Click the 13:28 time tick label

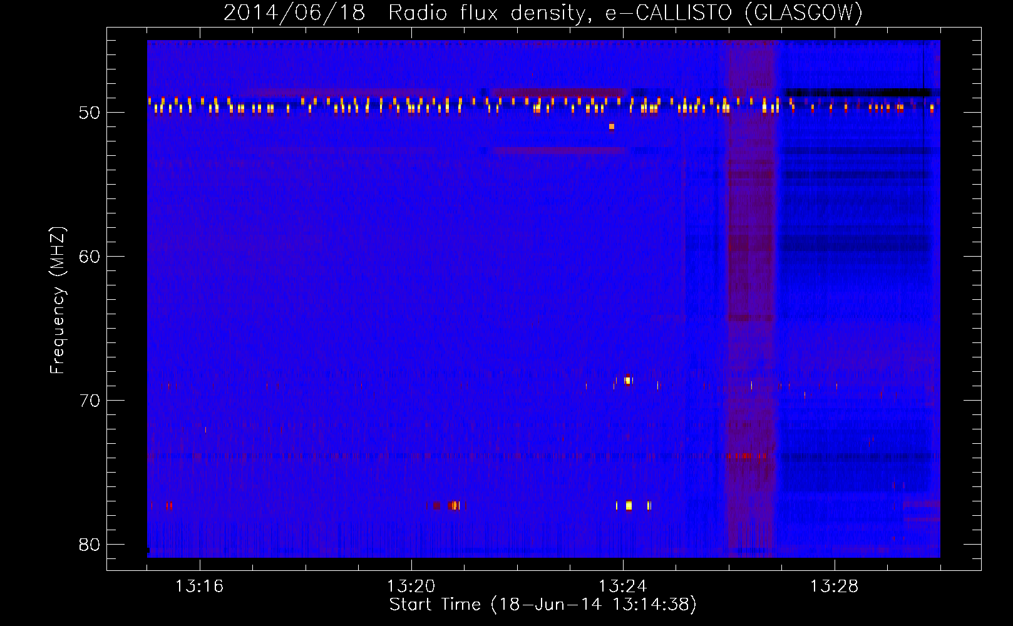pyautogui.click(x=834, y=587)
